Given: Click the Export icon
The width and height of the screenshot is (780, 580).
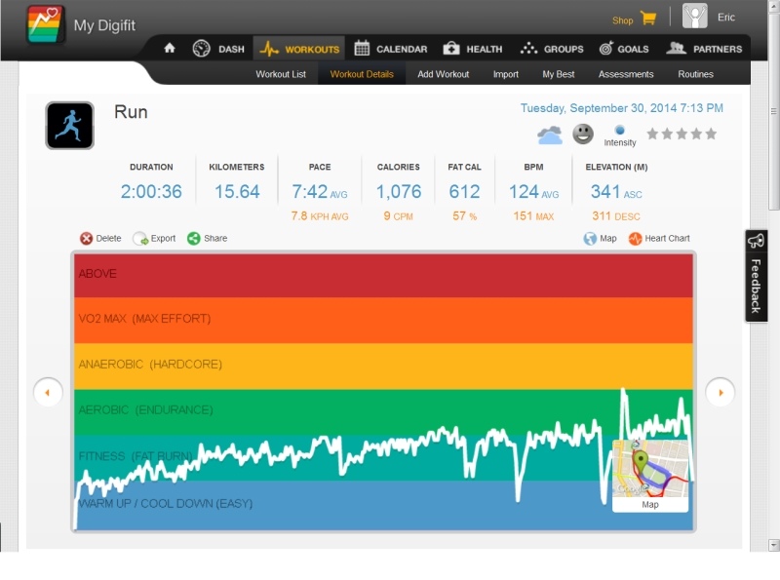Looking at the screenshot, I should 140,239.
